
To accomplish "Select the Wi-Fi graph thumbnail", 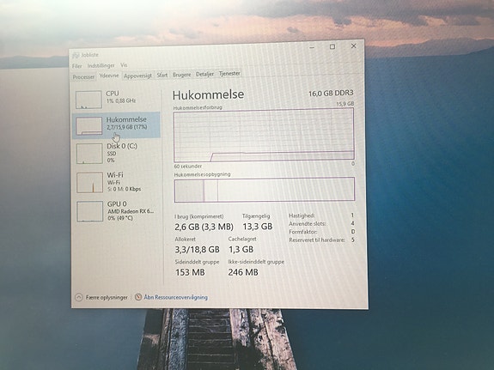I will [90, 182].
